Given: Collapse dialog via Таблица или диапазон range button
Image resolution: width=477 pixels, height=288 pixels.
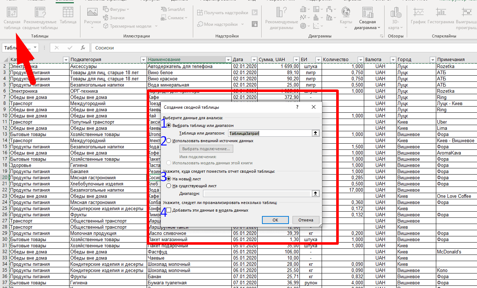Looking at the screenshot, I should 315,133.
